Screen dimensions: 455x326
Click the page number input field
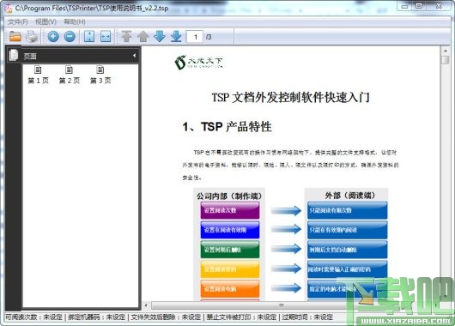pyautogui.click(x=194, y=37)
